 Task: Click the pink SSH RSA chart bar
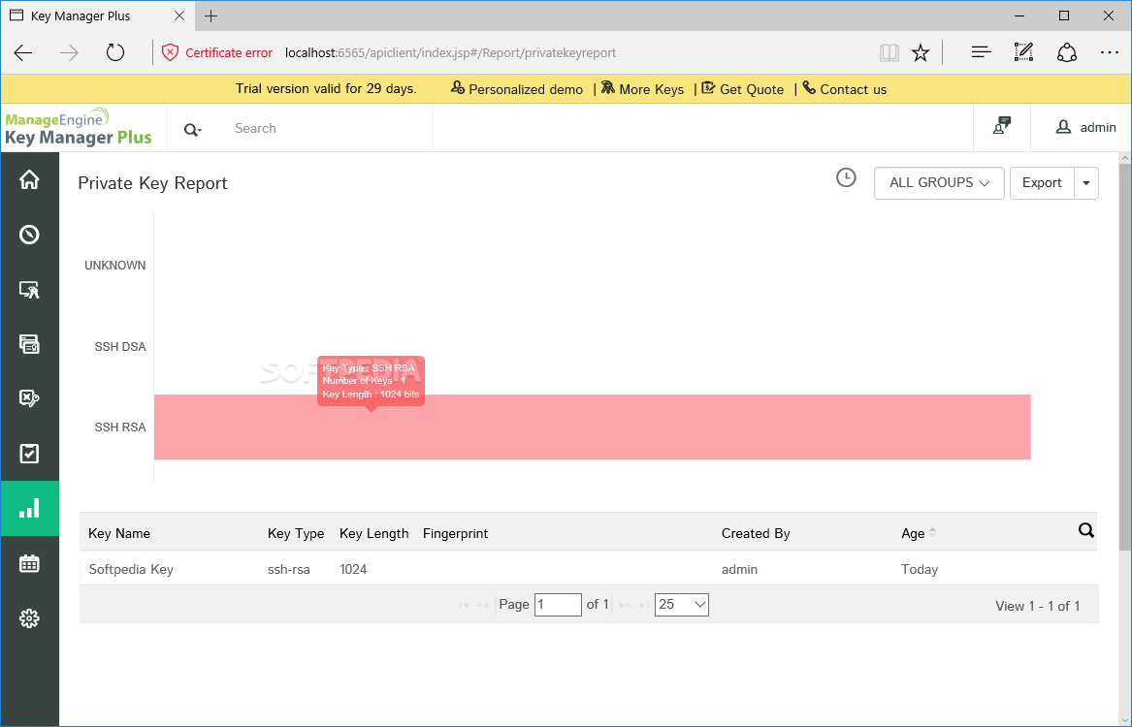coord(592,427)
